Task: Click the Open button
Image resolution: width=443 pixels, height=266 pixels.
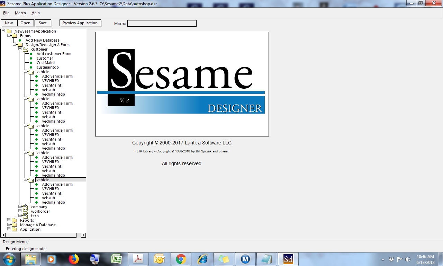Action: (26, 23)
